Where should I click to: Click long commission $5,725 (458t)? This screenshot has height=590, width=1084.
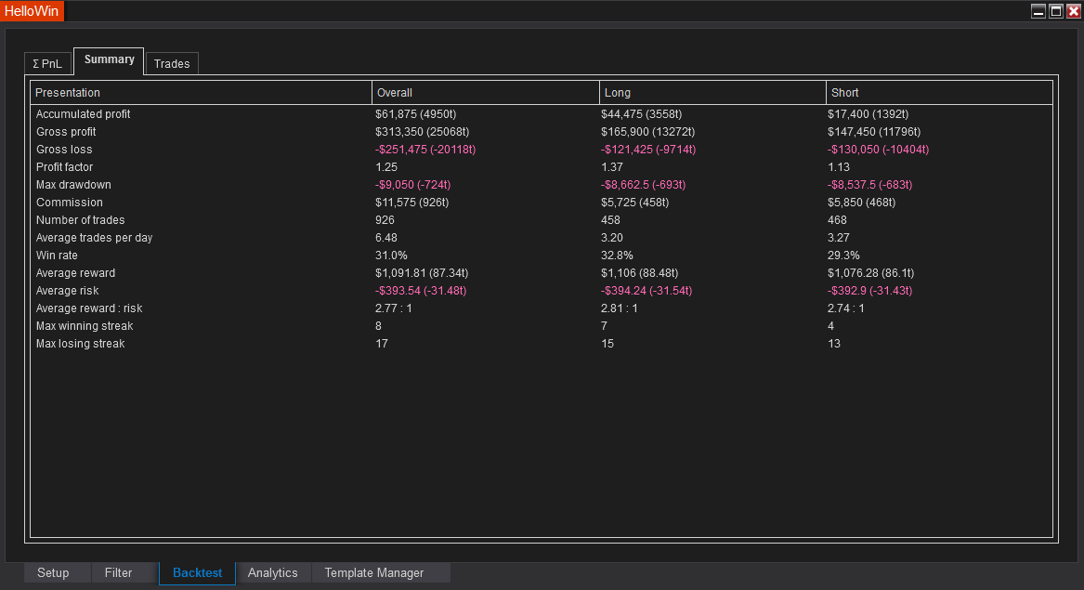click(634, 202)
